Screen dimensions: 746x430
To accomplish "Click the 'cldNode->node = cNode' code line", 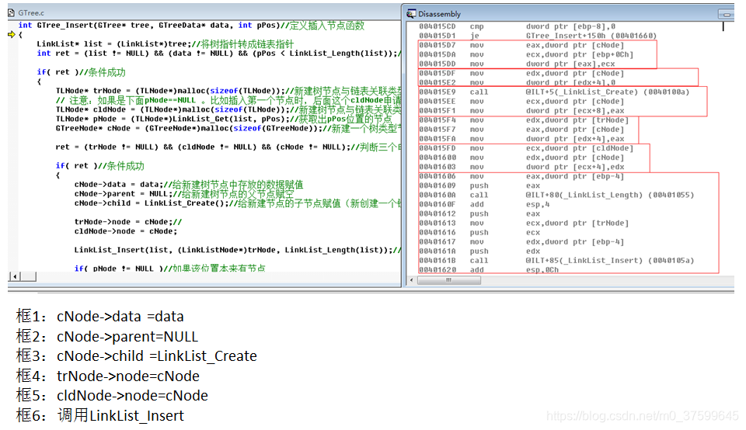I will pos(126,231).
